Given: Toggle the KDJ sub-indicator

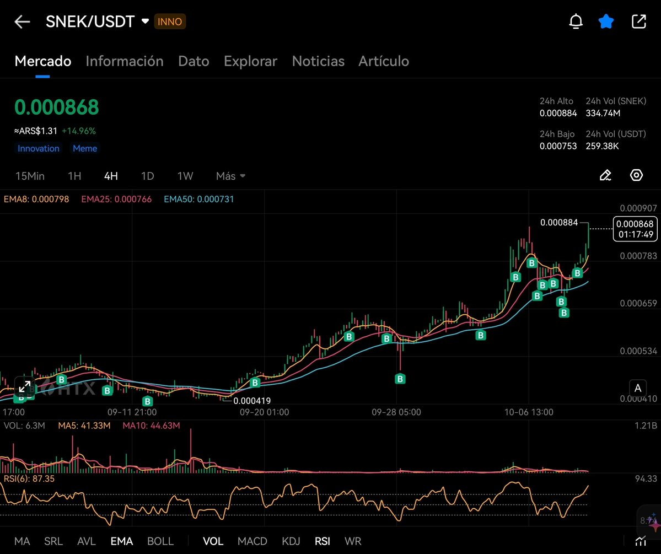Looking at the screenshot, I should [291, 541].
